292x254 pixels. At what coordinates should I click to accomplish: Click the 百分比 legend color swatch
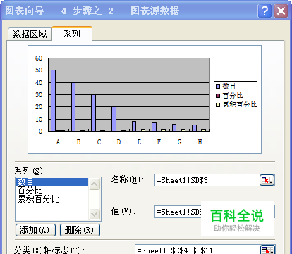(218, 96)
